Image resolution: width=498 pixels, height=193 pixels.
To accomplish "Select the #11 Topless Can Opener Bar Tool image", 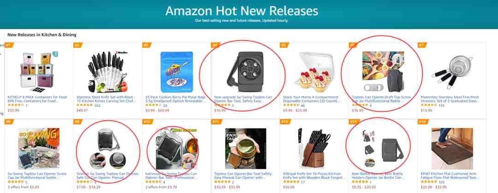I will 245,149.
